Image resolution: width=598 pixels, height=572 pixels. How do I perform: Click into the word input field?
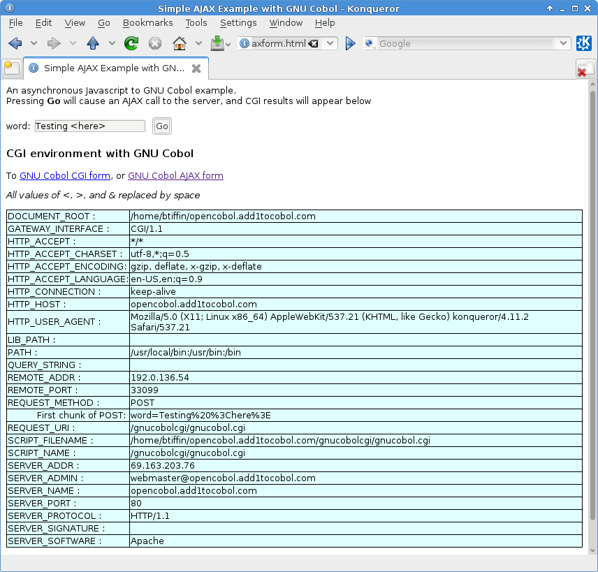click(90, 126)
